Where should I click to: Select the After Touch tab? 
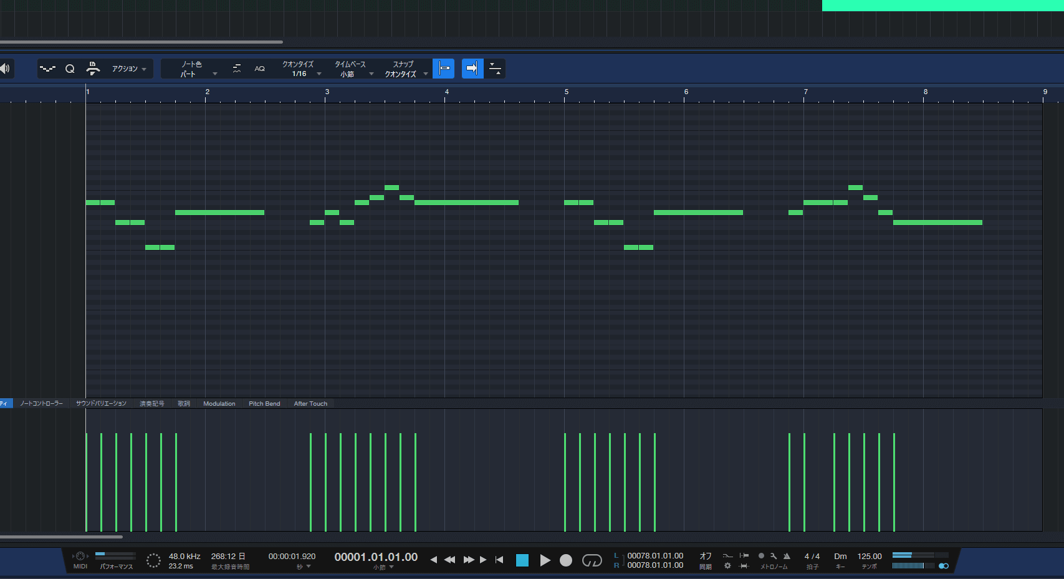310,403
